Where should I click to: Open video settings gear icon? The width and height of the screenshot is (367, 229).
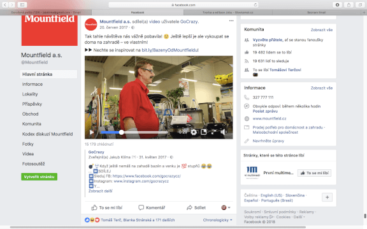point(194,132)
